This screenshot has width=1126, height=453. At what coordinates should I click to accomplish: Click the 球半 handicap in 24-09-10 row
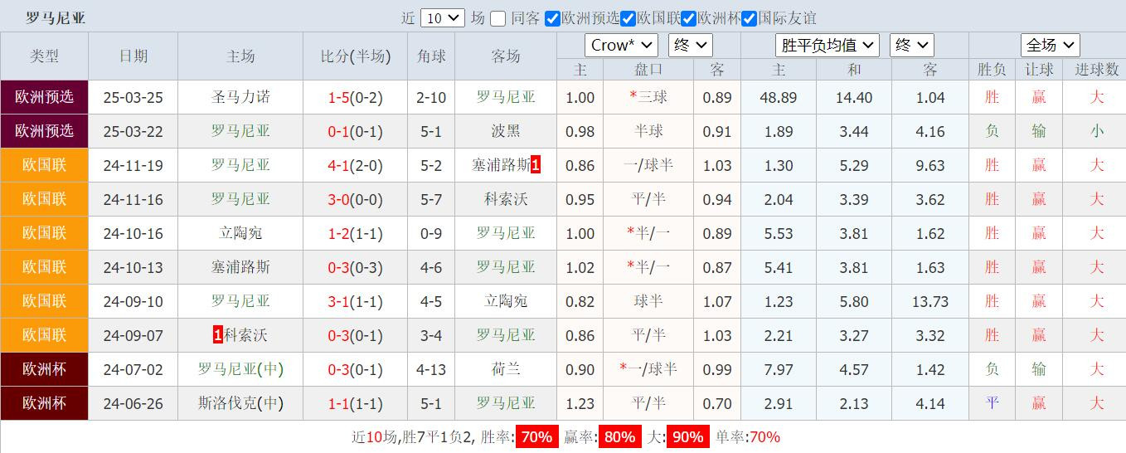point(648,301)
